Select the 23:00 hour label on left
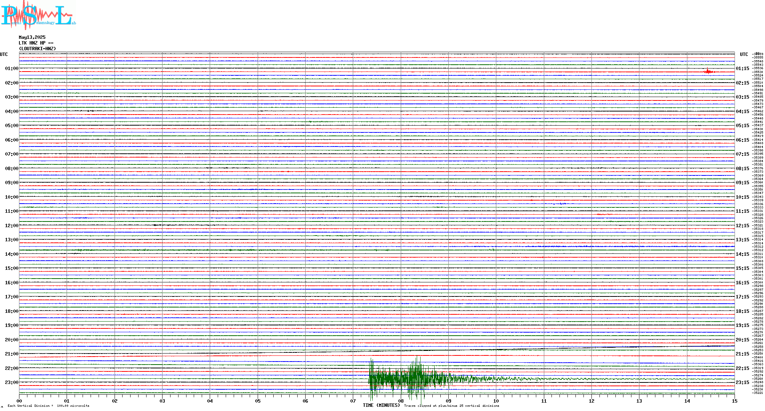765x411 pixels. [11, 382]
